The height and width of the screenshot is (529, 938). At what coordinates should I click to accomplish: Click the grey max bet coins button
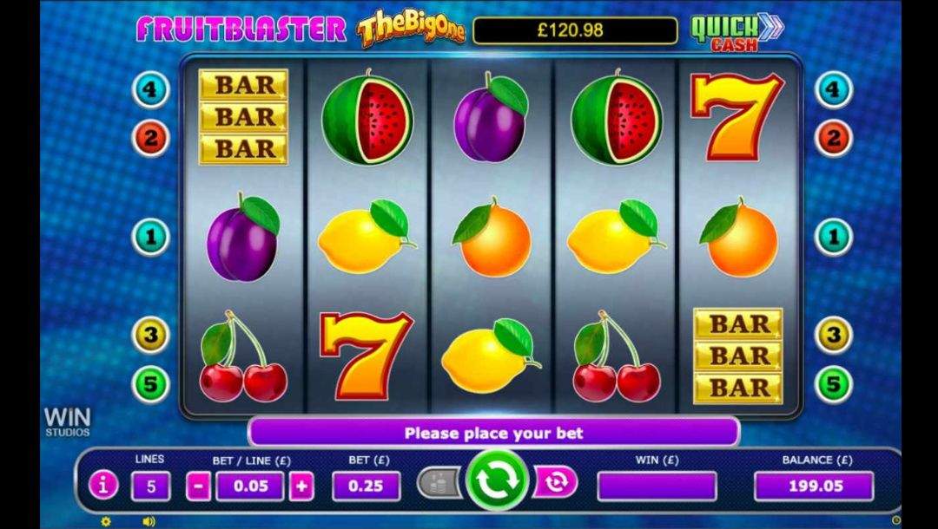(x=439, y=483)
